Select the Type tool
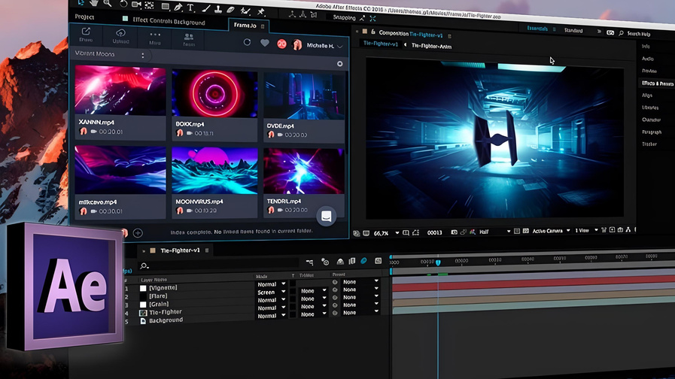The width and height of the screenshot is (675, 379). (x=190, y=8)
